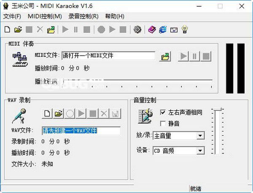Open the 录音控制(R) menu
The width and height of the screenshot is (253, 193).
(x=83, y=16)
